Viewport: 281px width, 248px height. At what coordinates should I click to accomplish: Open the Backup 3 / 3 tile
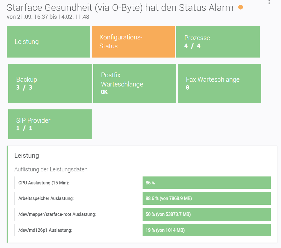pyautogui.click(x=50, y=83)
